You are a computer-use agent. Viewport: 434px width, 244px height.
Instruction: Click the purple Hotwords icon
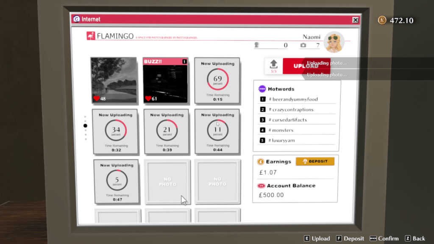click(262, 89)
